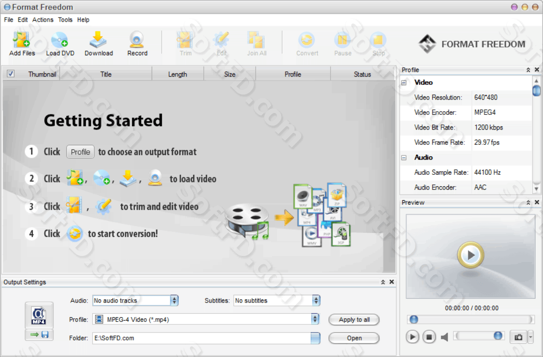Click the small play button below preview
This screenshot has height=357, width=543.
[412, 337]
